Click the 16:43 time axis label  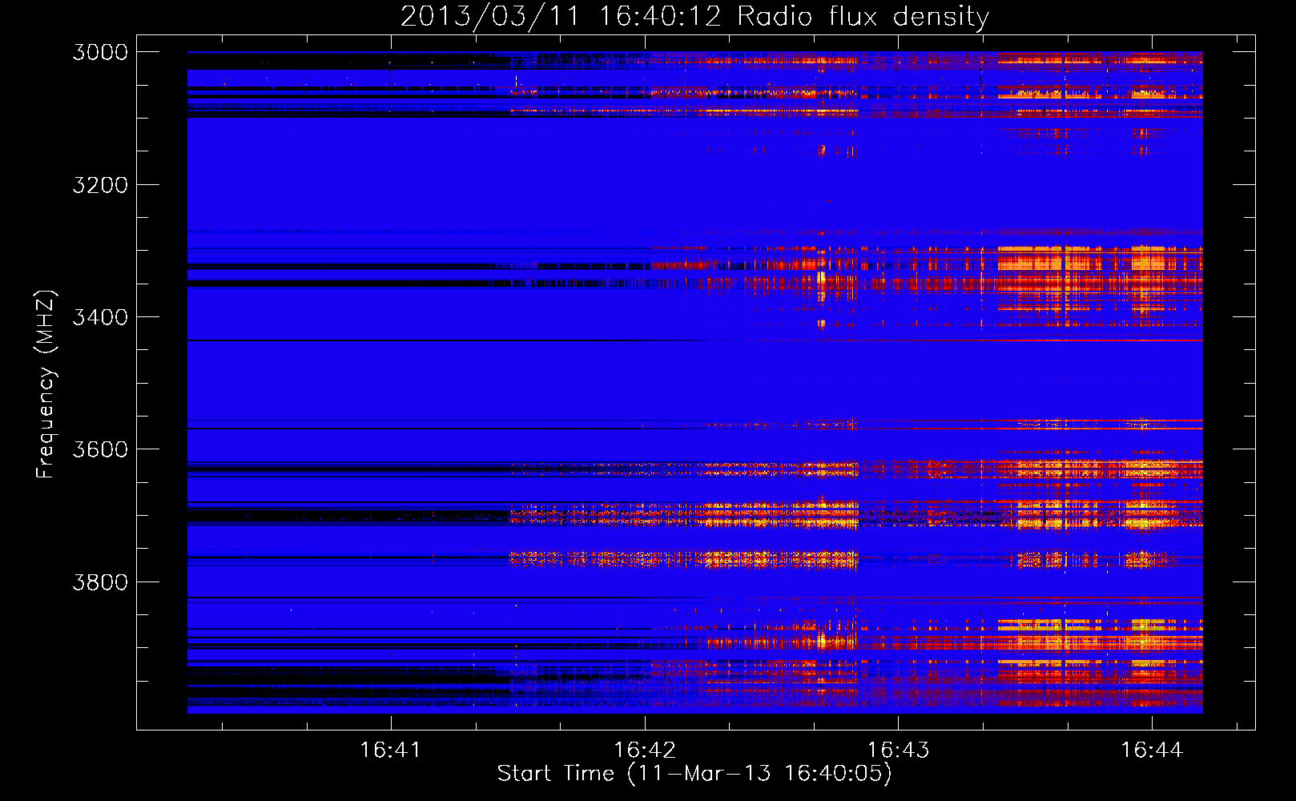click(x=898, y=750)
